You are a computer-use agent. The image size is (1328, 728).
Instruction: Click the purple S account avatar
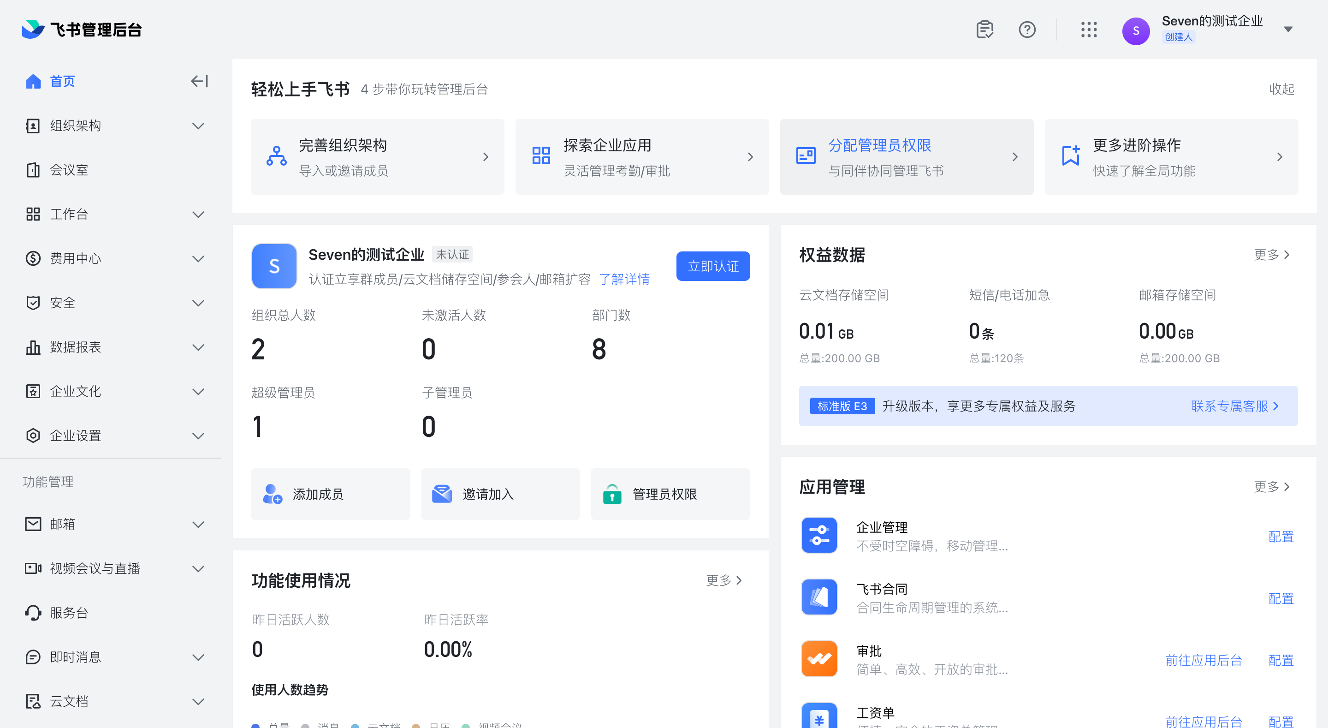[1135, 31]
